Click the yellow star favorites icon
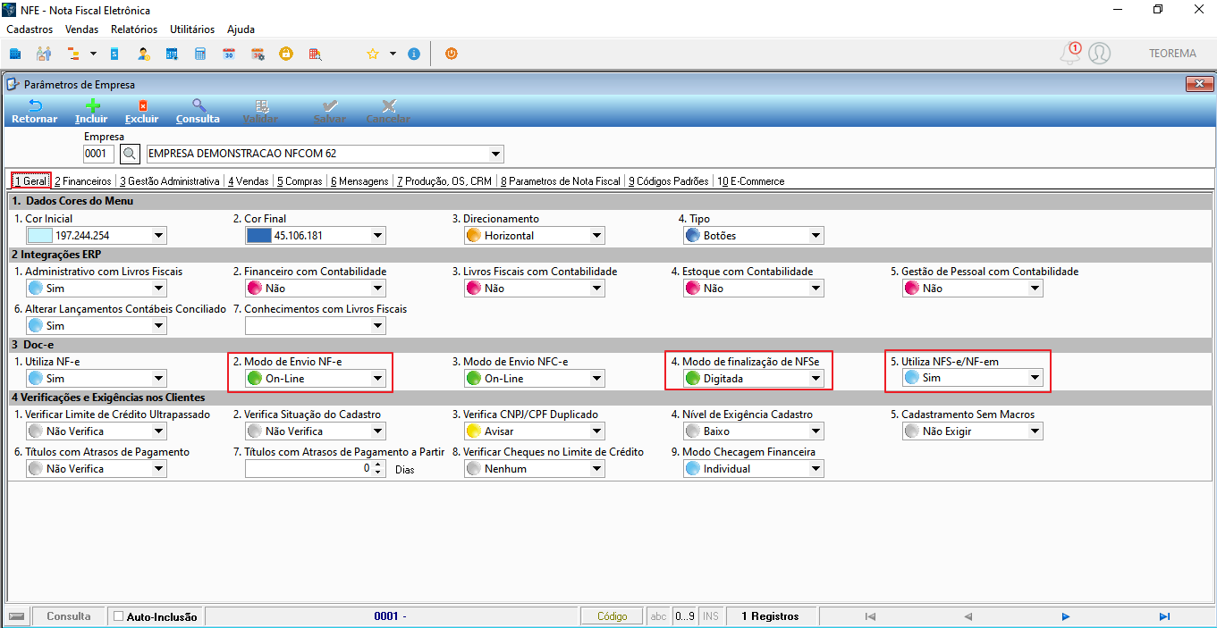The width and height of the screenshot is (1217, 628). 373,54
